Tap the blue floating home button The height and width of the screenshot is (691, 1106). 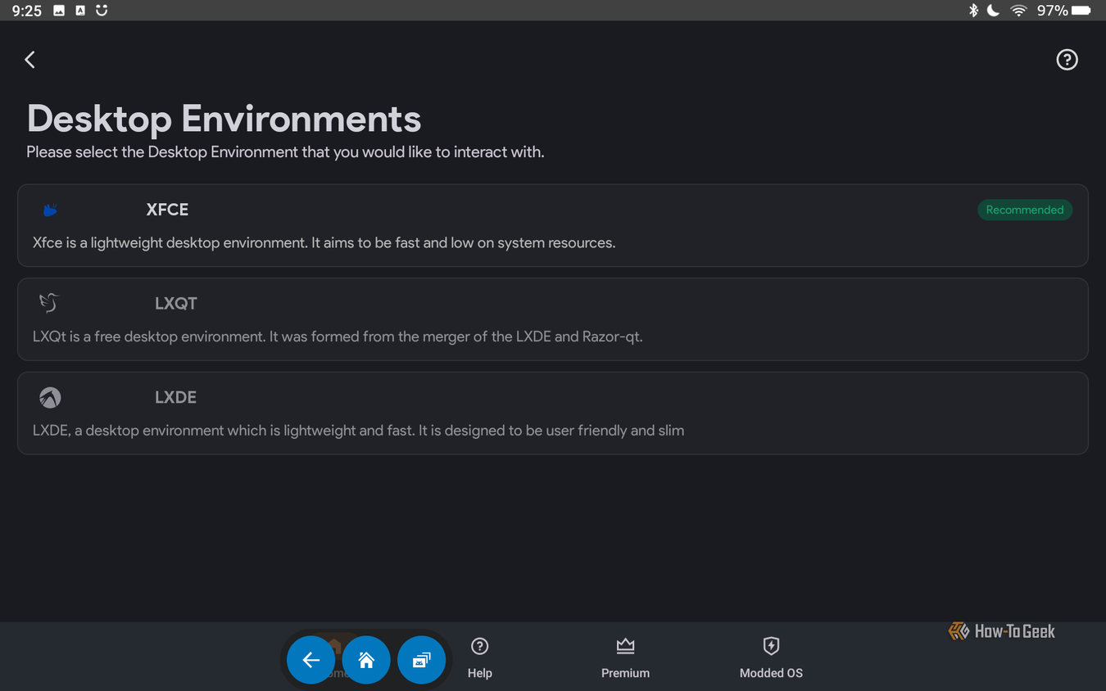point(366,659)
